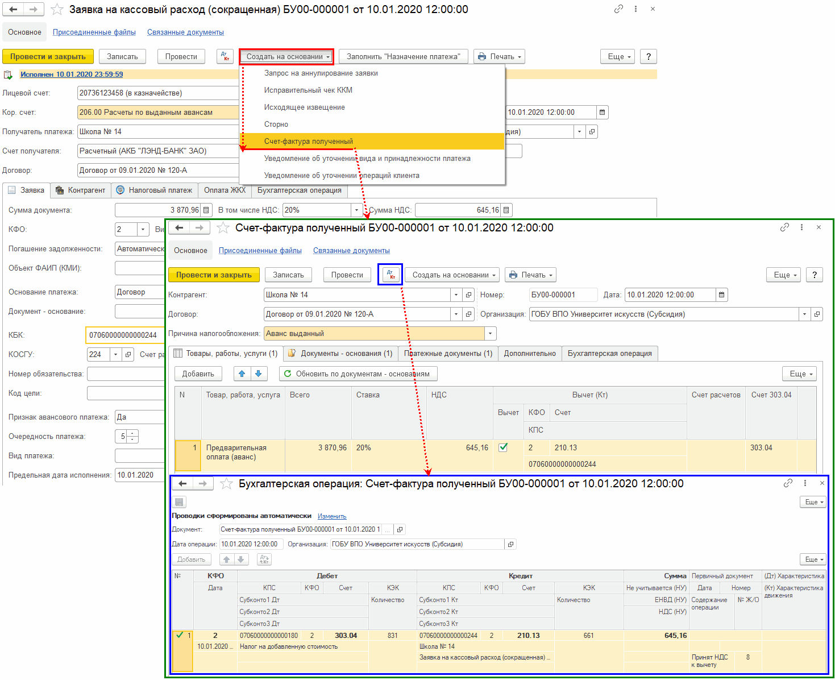Click Добавить button in Товары table
This screenshot has height=680, width=835.
[x=198, y=374]
